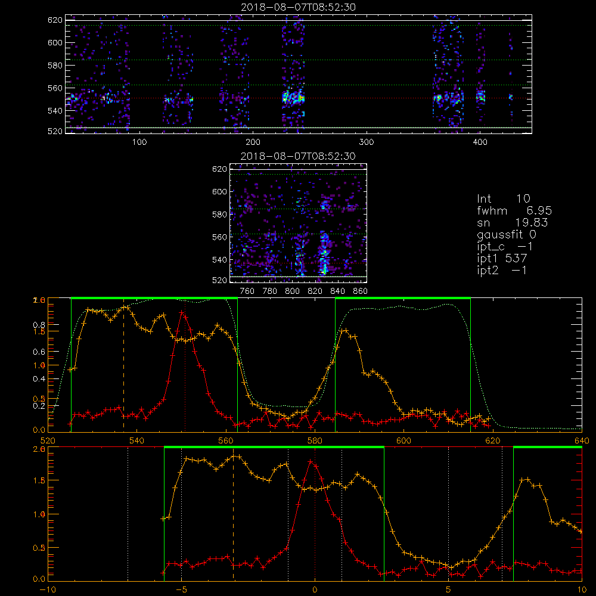Click x-axis label 860 on middle image
This screenshot has width=596, height=596.
361,291
